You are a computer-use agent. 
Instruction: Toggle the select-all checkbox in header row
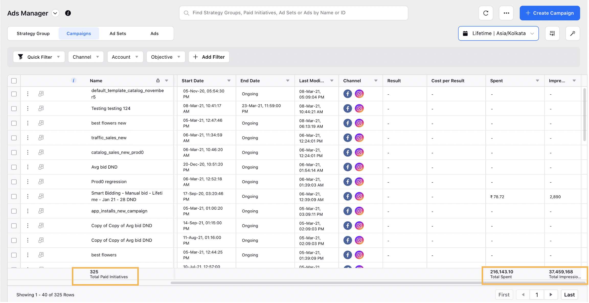[14, 80]
